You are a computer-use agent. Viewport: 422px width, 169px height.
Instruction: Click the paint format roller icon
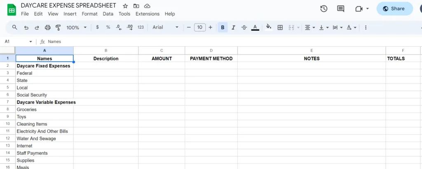tap(58, 27)
